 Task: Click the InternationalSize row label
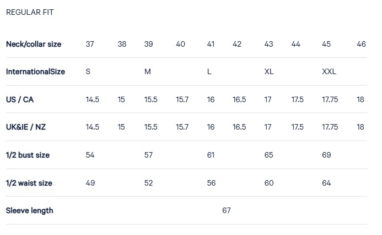(35, 72)
